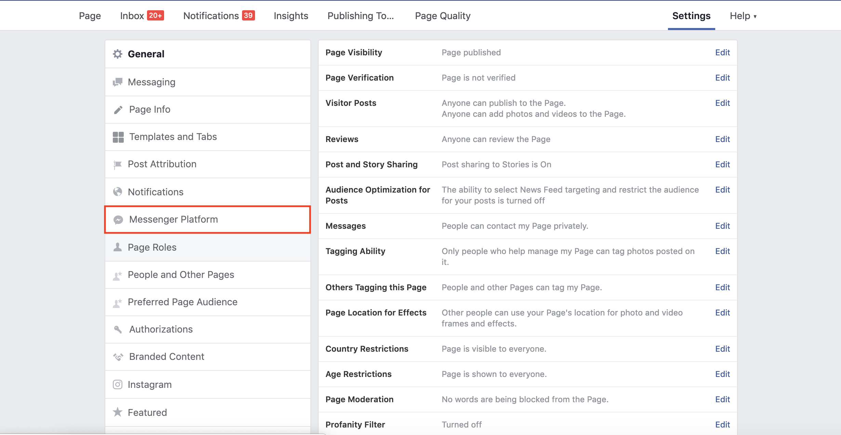This screenshot has height=435, width=841.
Task: Open the Inbox tab
Action: (142, 16)
